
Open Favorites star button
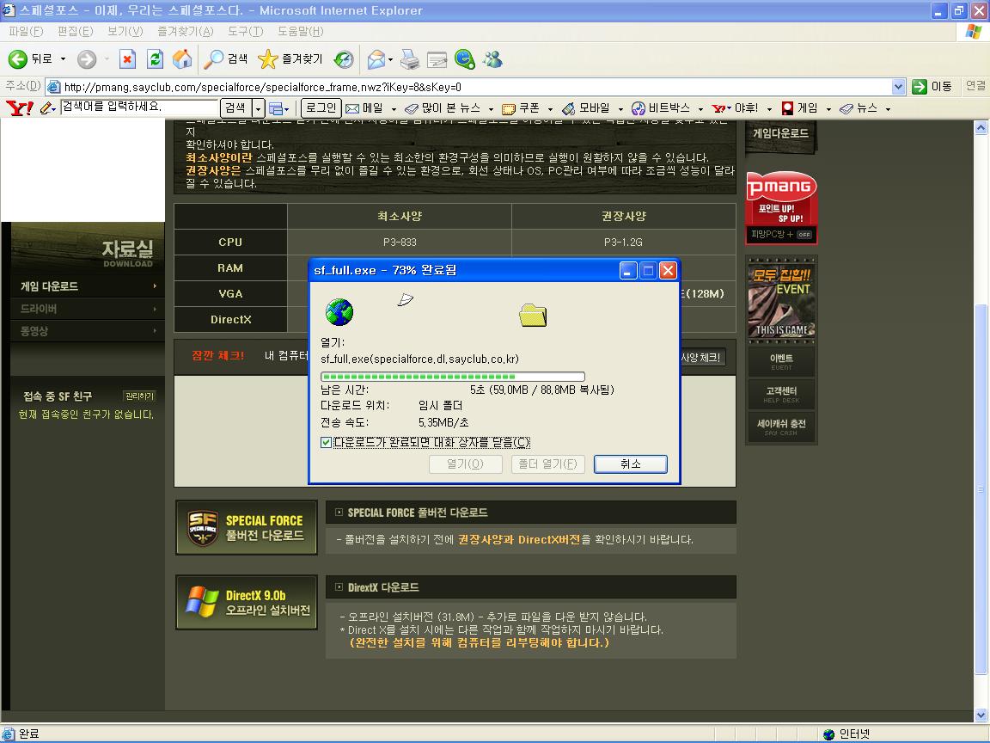pos(290,59)
